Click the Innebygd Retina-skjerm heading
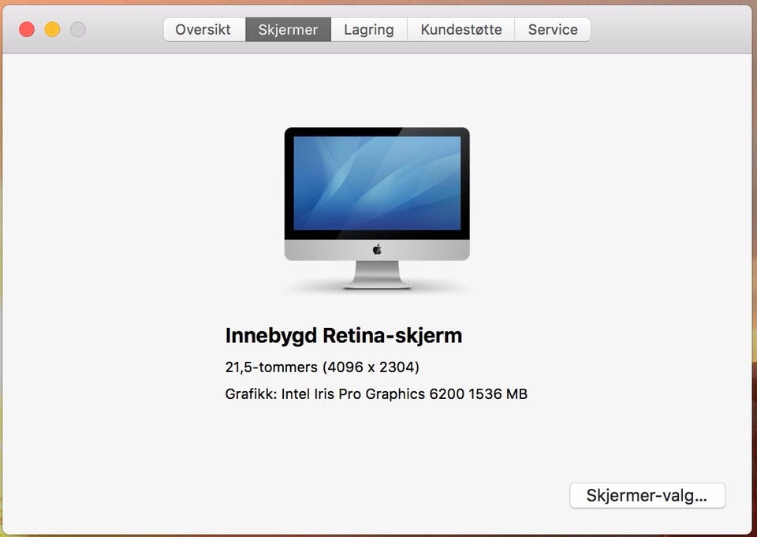 tap(344, 336)
